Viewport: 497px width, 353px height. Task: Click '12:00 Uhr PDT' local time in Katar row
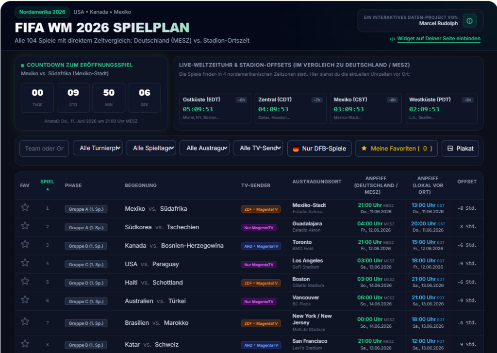428,341
